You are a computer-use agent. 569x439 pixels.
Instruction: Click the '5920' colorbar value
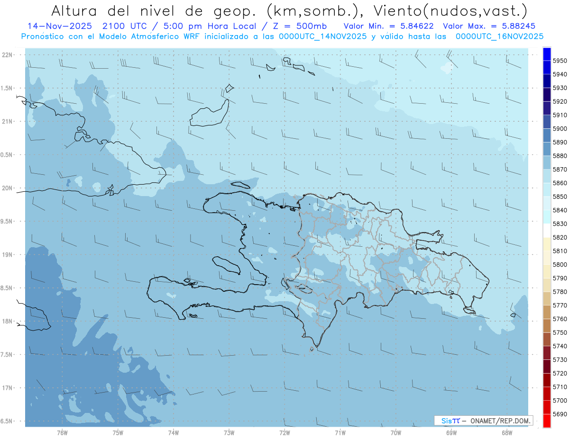click(x=560, y=102)
